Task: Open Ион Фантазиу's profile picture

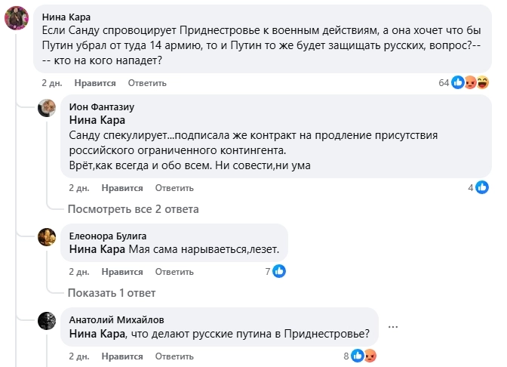Action: (x=48, y=108)
